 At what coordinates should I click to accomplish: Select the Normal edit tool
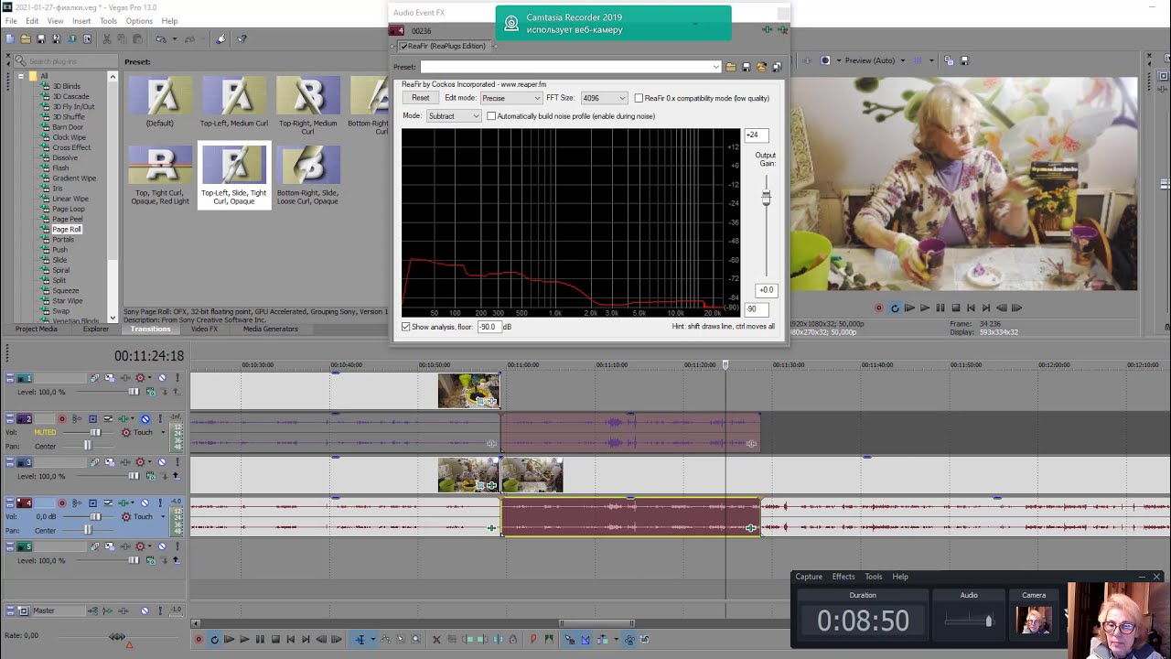tap(360, 640)
